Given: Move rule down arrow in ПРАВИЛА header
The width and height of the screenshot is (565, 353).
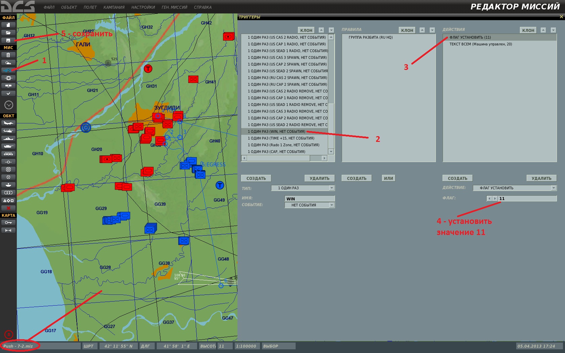Looking at the screenshot, I should (x=432, y=30).
